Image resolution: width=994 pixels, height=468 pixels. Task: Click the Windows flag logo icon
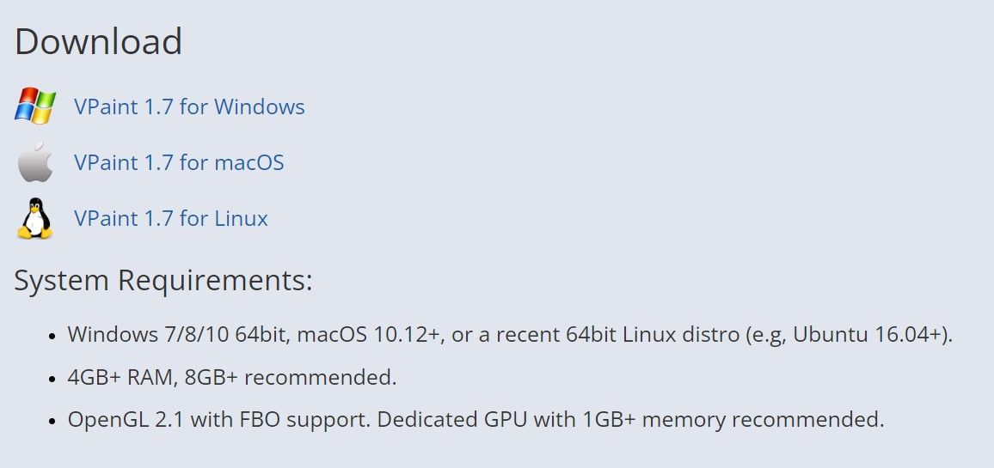[35, 106]
